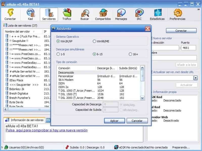Select 6-15 simultaneous downloads

point(94,54)
